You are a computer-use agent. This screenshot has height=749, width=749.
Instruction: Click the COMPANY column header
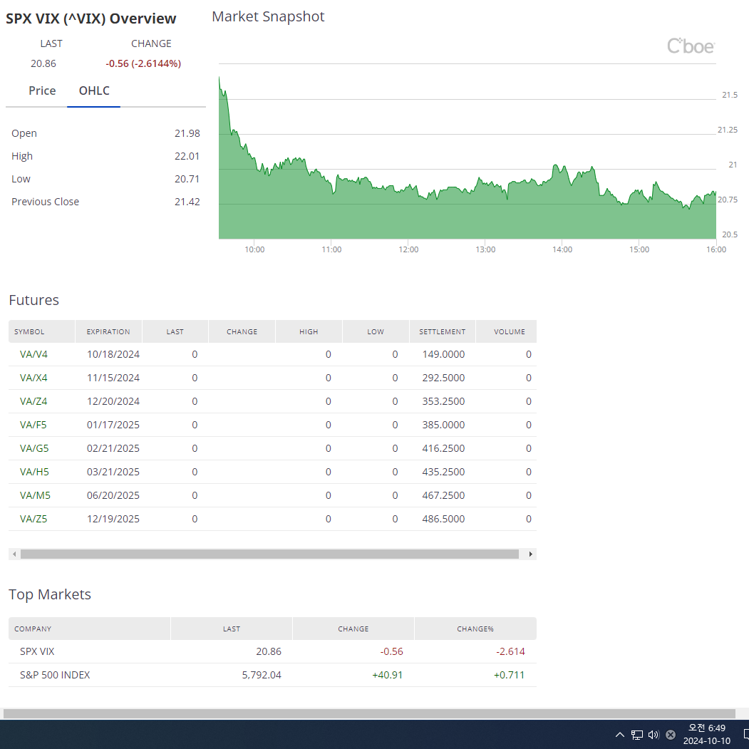pyautogui.click(x=89, y=629)
